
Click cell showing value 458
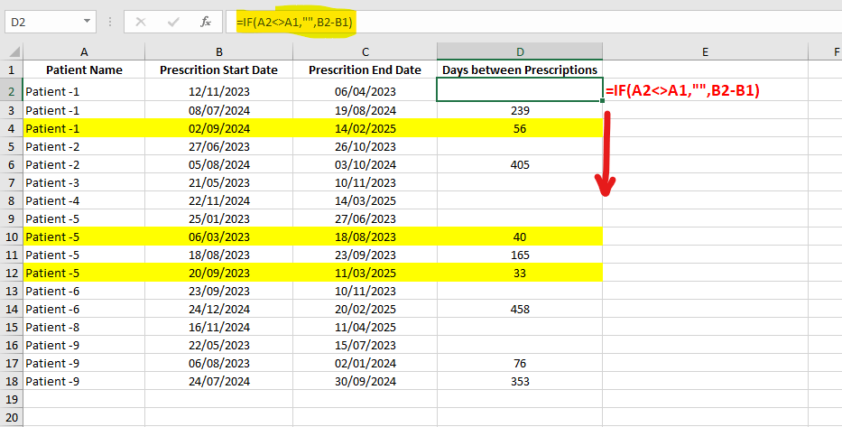[x=520, y=310]
